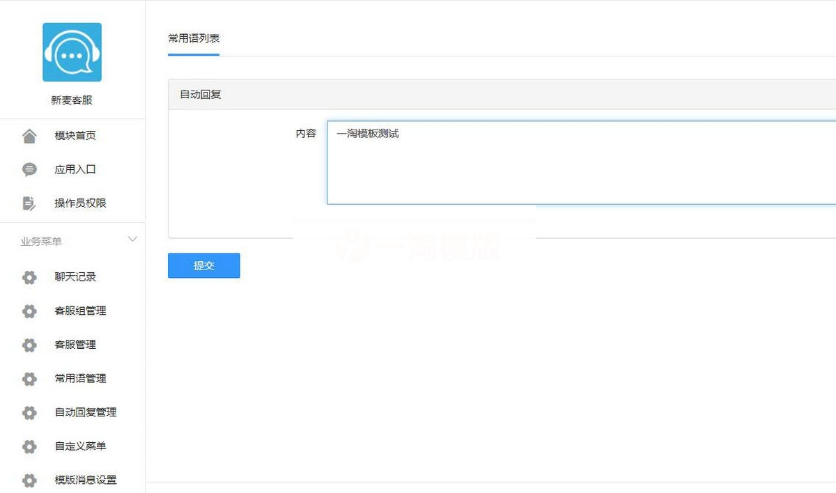Select the 客服管理 sidebar entry

[75, 345]
